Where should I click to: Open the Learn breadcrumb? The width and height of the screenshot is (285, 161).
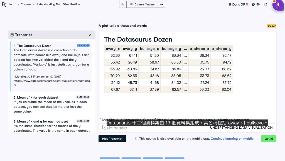[13, 4]
